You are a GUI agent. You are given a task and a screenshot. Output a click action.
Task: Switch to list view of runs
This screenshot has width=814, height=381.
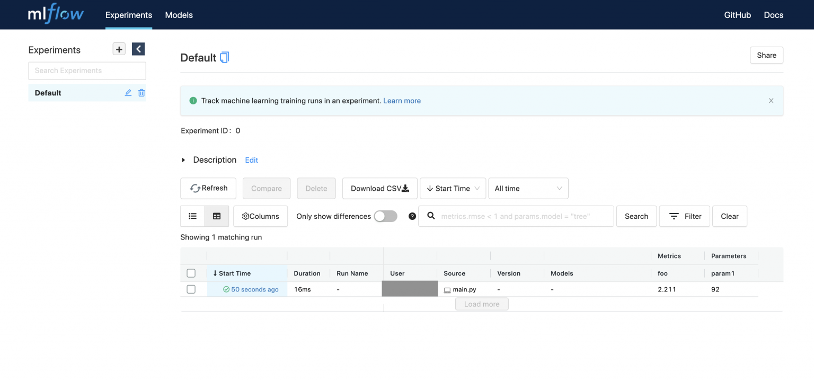192,216
